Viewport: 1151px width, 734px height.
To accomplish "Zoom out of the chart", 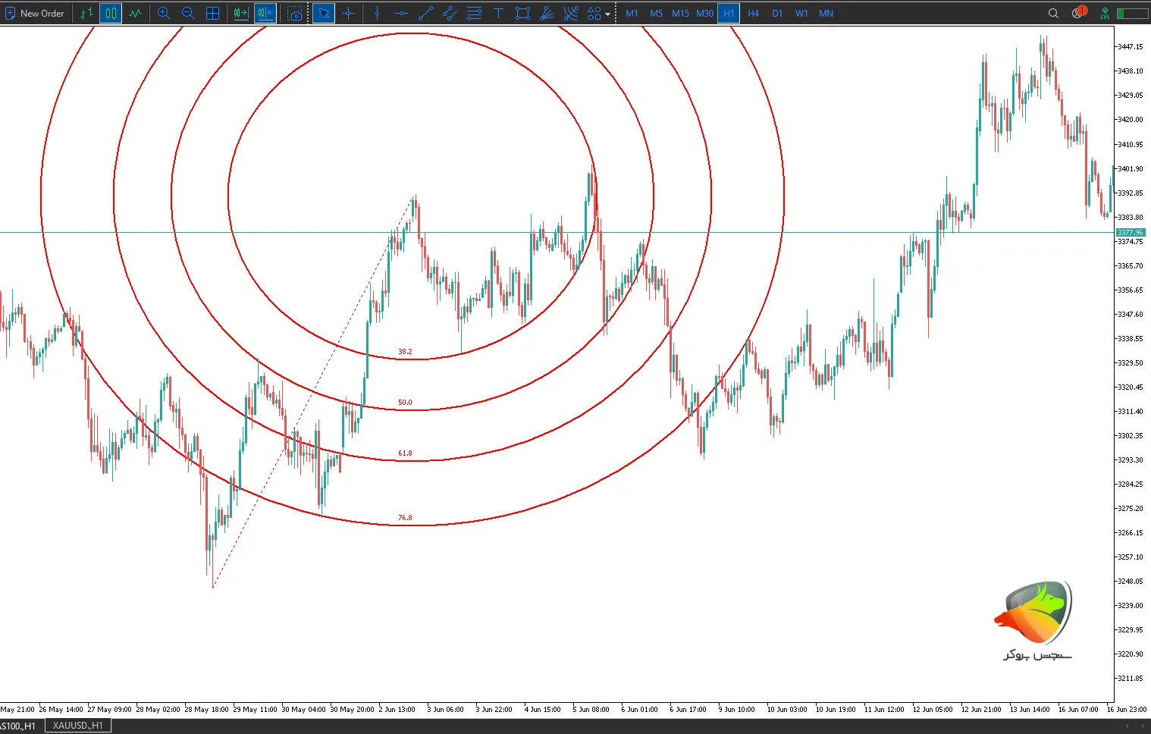I will [x=188, y=13].
